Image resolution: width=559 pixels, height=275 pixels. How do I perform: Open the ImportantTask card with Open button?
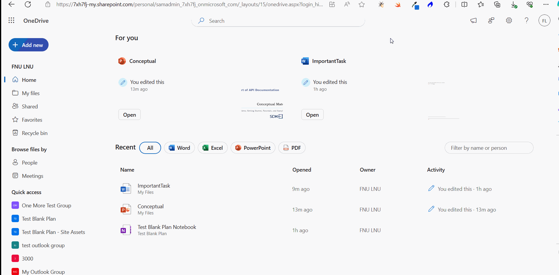click(x=312, y=115)
